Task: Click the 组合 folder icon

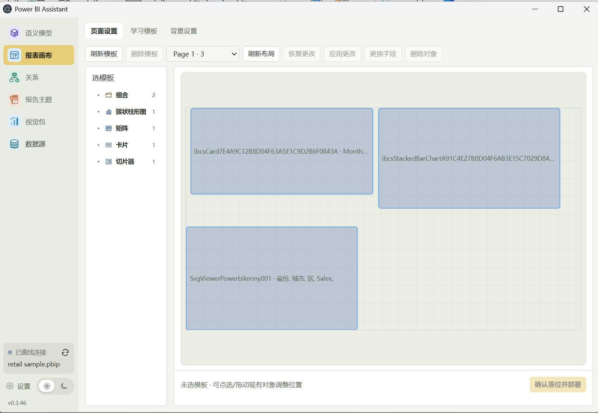Action: pos(108,95)
